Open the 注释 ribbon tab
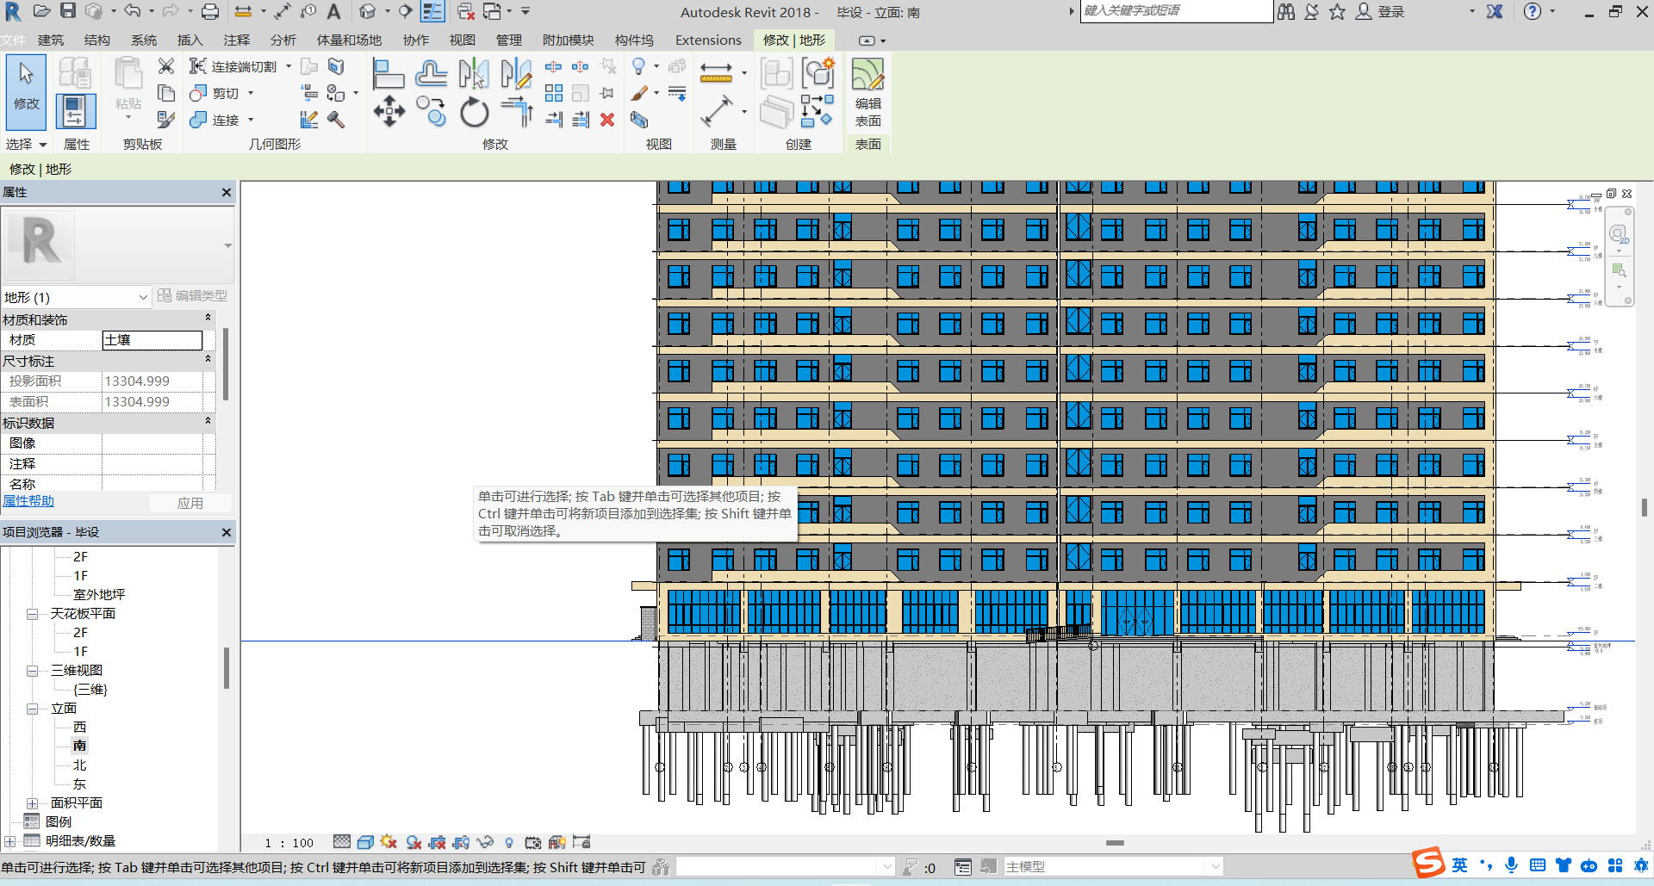 [x=237, y=40]
